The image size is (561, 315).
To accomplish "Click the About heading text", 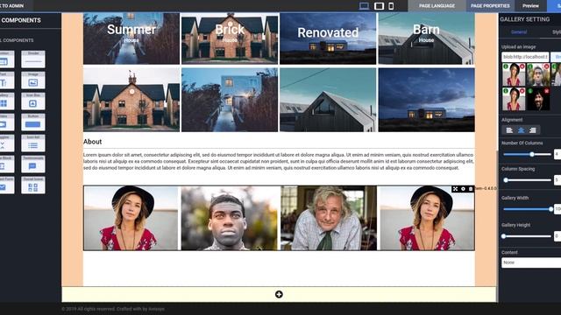I will coord(92,142).
